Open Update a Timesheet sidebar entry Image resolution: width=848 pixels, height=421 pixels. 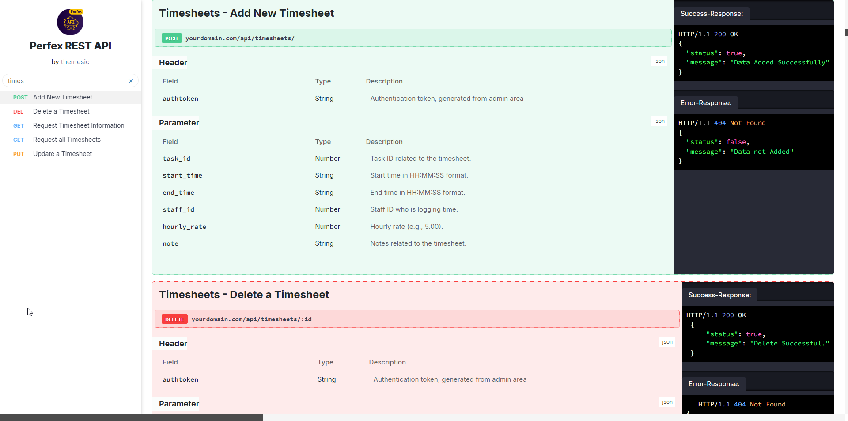[x=62, y=154]
